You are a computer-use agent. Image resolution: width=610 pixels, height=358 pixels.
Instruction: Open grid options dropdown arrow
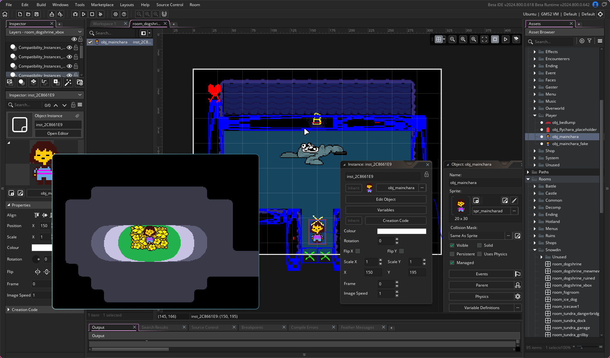[444, 39]
